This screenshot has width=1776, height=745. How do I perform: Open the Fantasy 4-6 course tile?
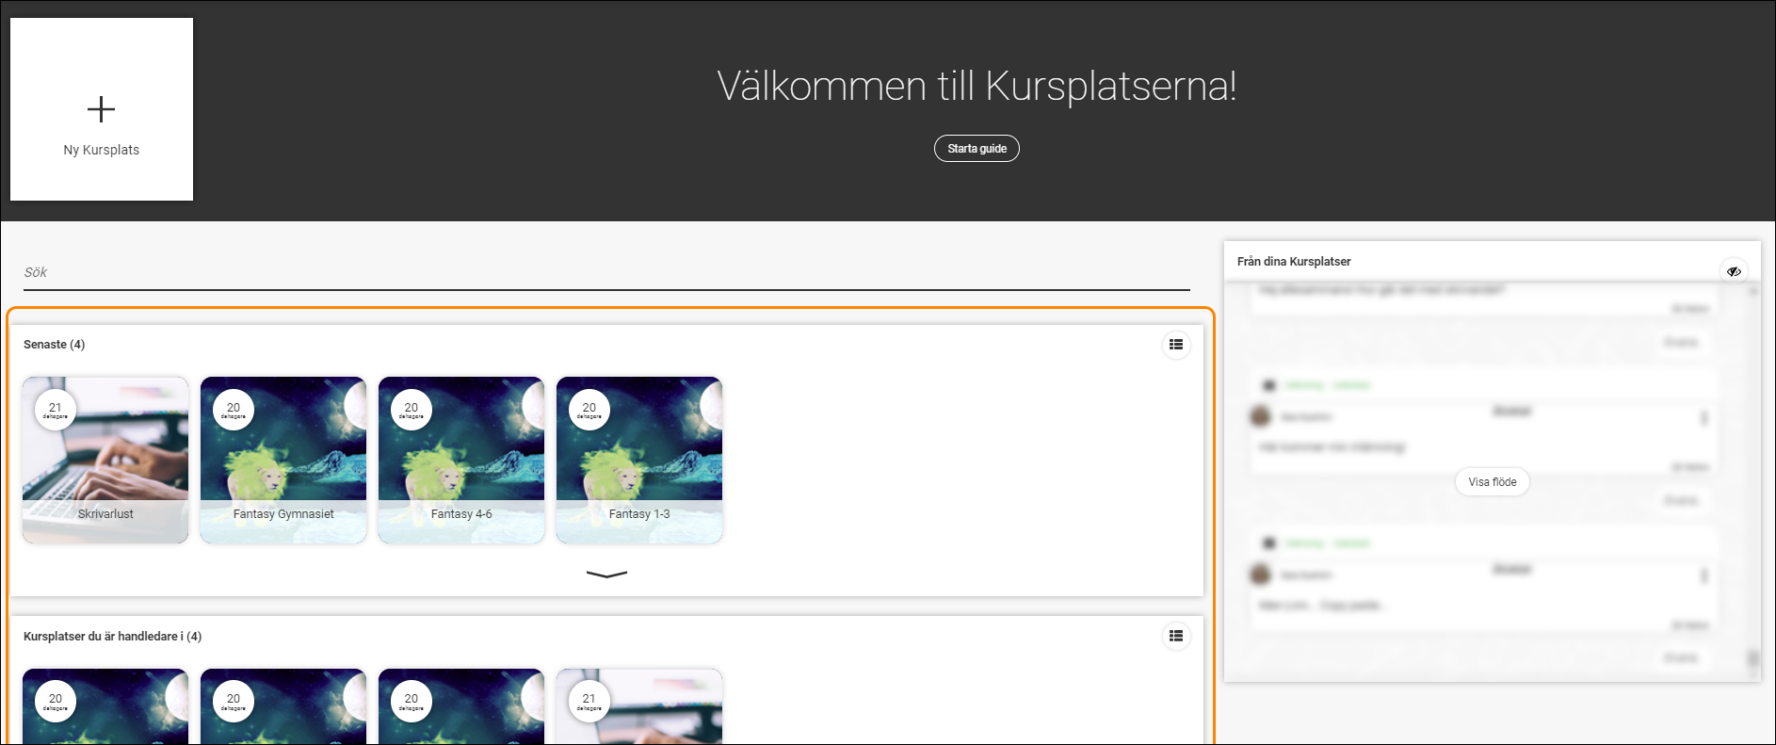click(x=461, y=461)
